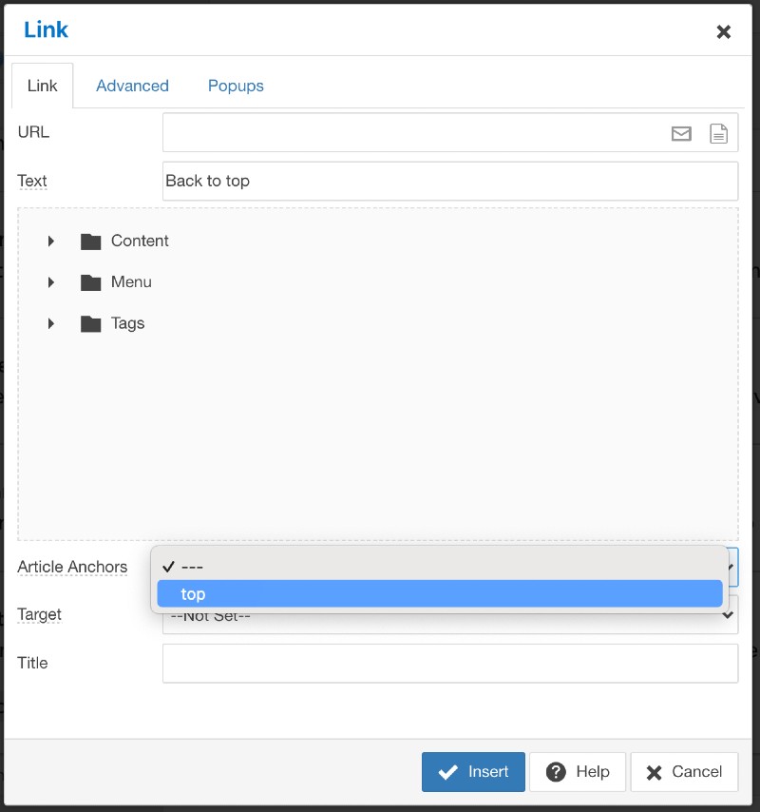
Task: Open the file browser document icon
Action: [x=718, y=134]
